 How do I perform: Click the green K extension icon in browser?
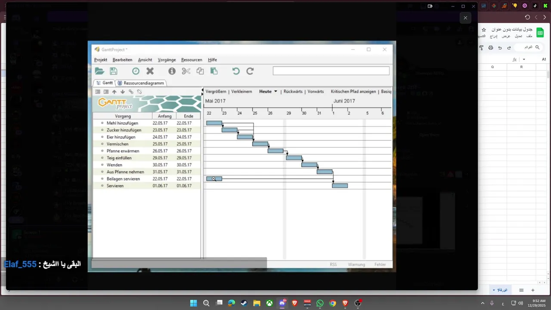(x=545, y=6)
